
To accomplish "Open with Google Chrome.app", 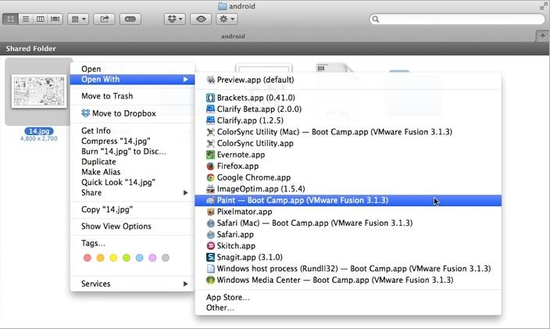I will point(348,177).
